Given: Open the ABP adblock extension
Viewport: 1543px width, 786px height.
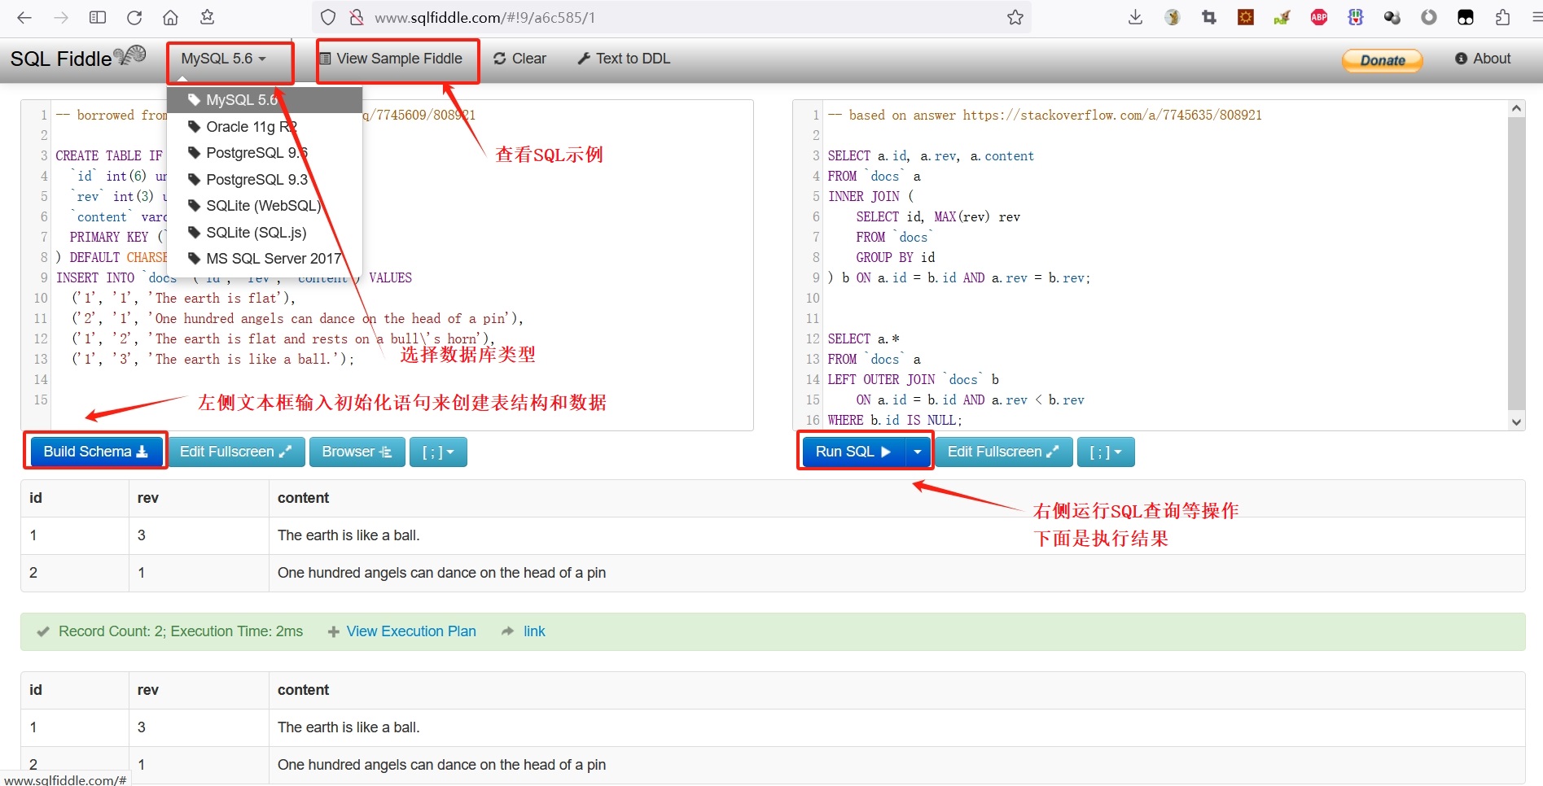Looking at the screenshot, I should (1319, 17).
